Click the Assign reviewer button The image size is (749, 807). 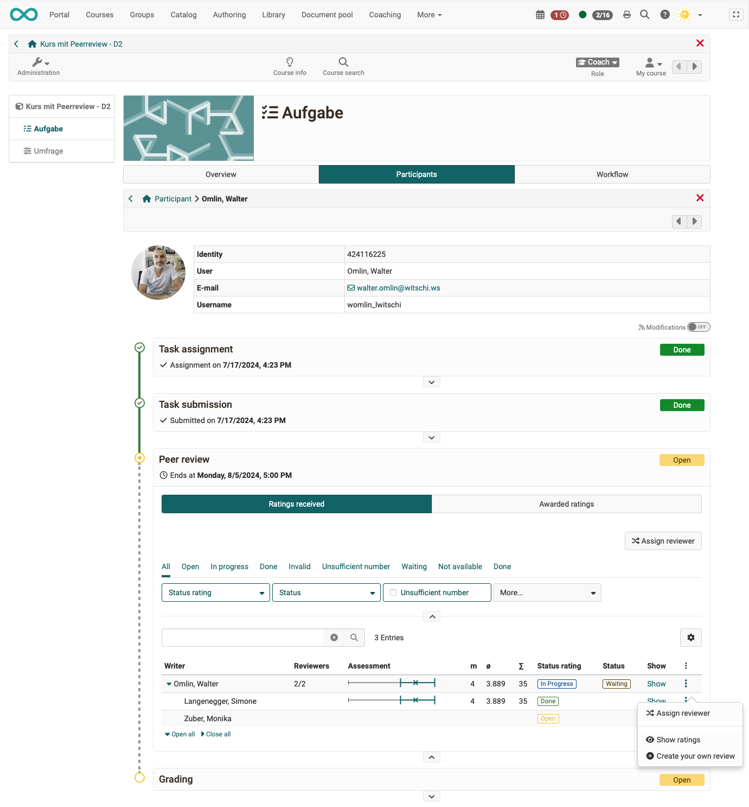(x=663, y=541)
